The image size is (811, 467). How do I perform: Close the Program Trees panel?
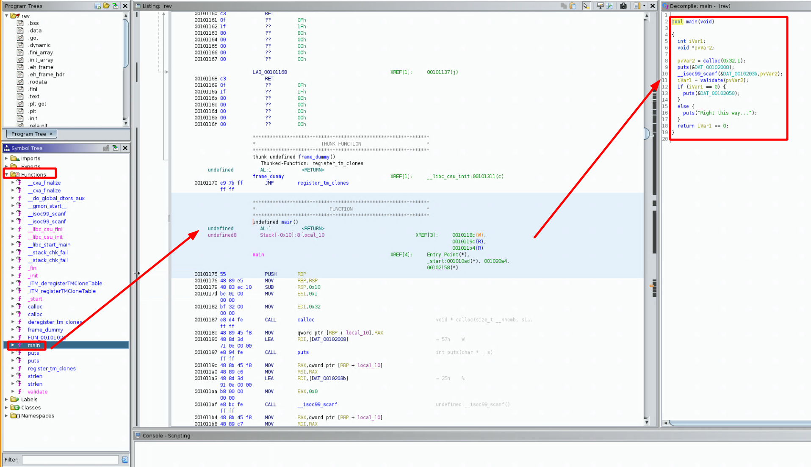pos(125,6)
